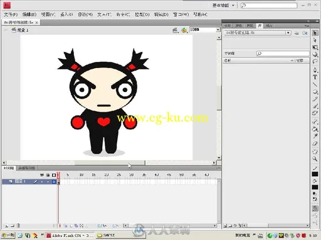Select the Eyedropper tool
Screen dimensions: 321x240
[x=315, y=136]
